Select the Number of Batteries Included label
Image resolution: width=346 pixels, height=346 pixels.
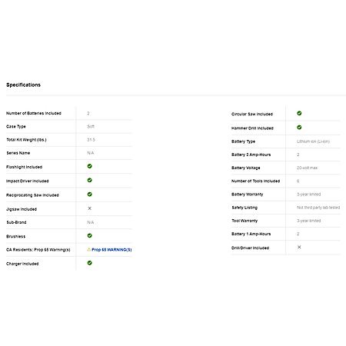[34, 113]
